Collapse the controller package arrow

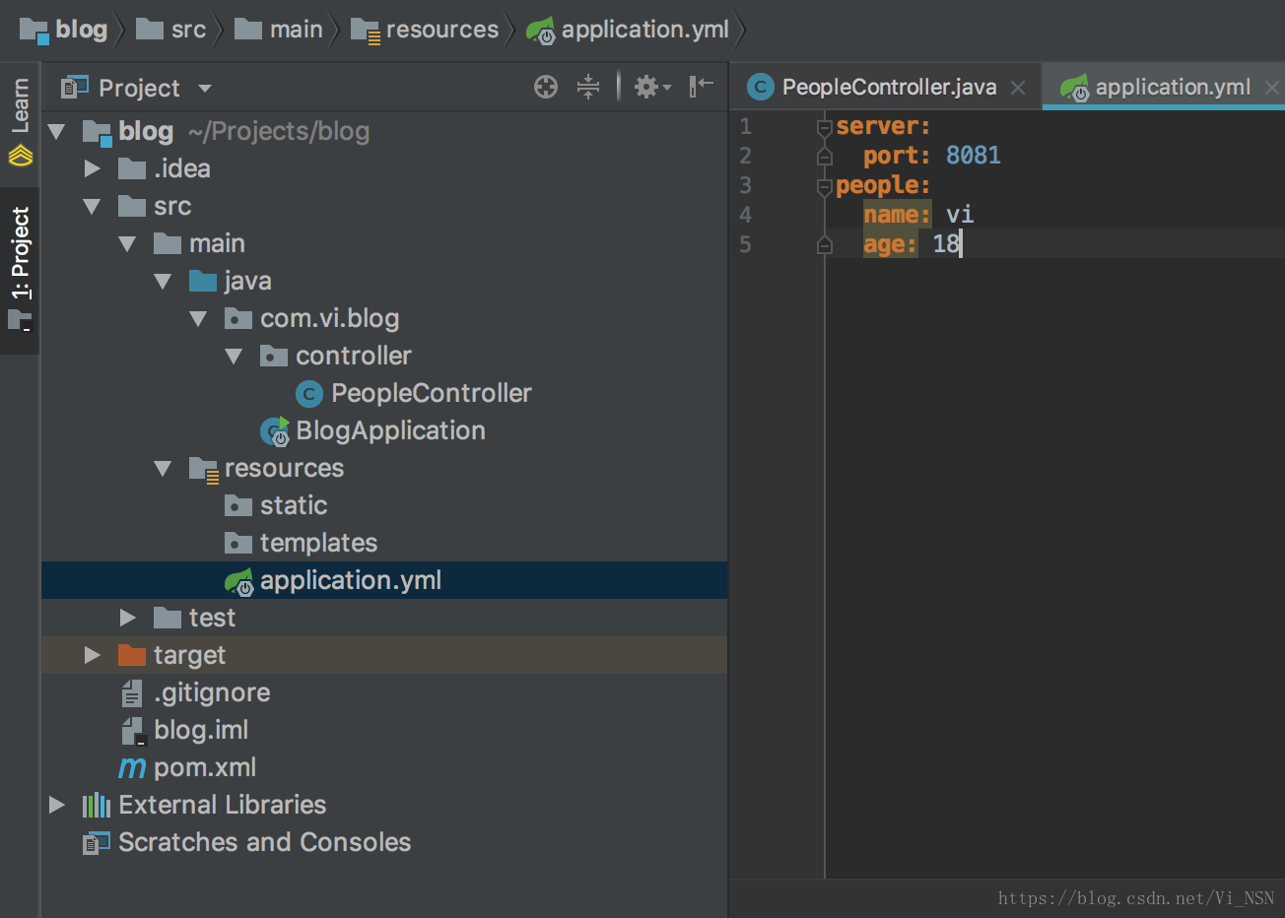point(234,357)
